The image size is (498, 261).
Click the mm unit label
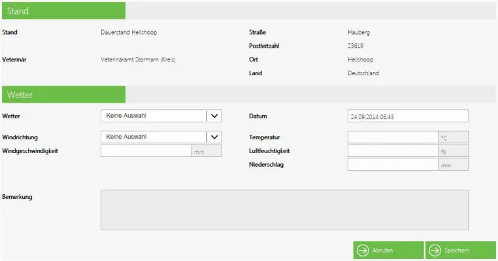tap(446, 165)
